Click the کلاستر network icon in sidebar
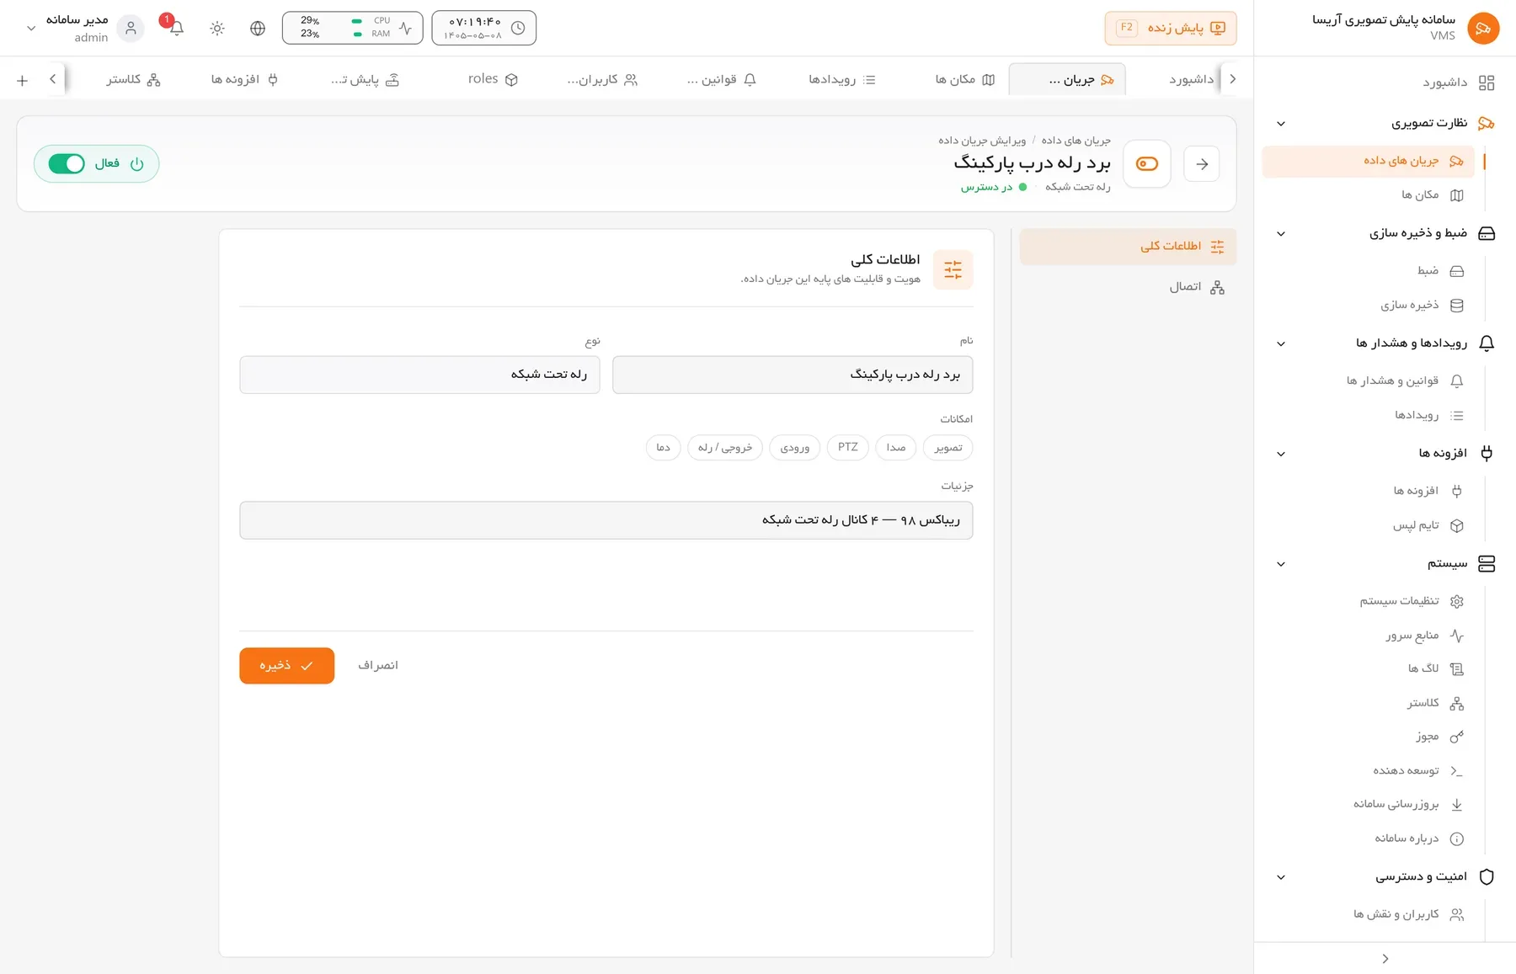This screenshot has width=1516, height=974. pyautogui.click(x=1457, y=704)
